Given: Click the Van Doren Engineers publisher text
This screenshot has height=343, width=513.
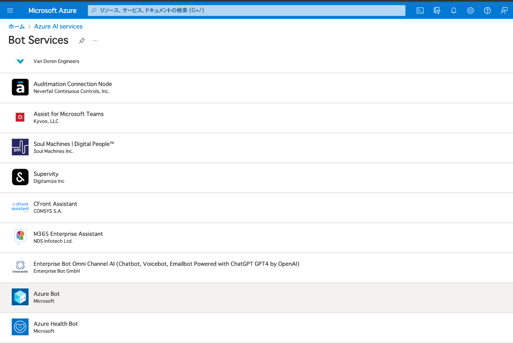Looking at the screenshot, I should pyautogui.click(x=56, y=61).
